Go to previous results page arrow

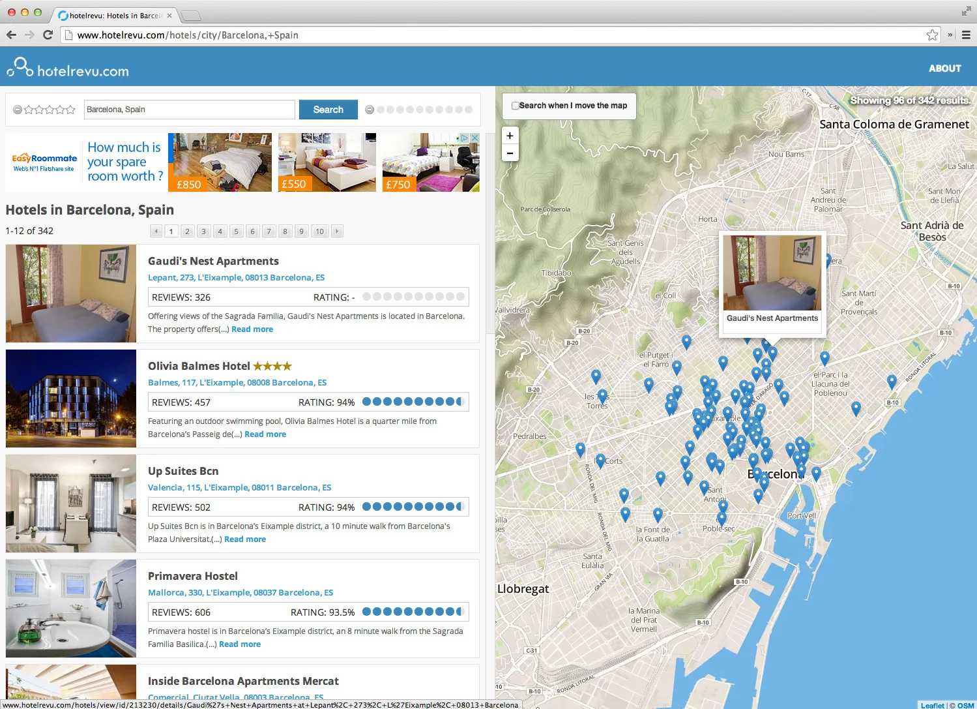coord(156,231)
